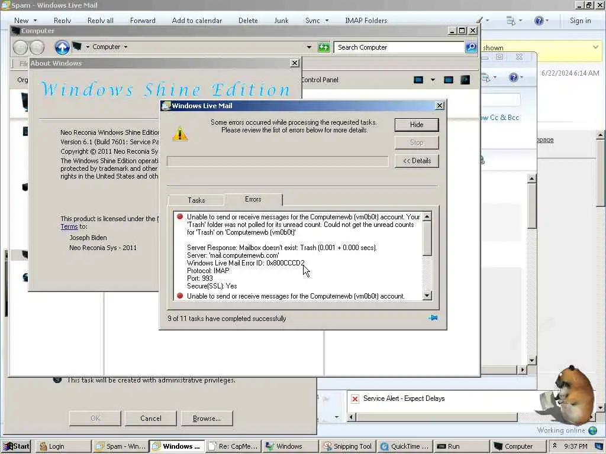Viewport: 606px width, 454px height.
Task: Click the Control Panel toolbar item
Action: coord(320,80)
